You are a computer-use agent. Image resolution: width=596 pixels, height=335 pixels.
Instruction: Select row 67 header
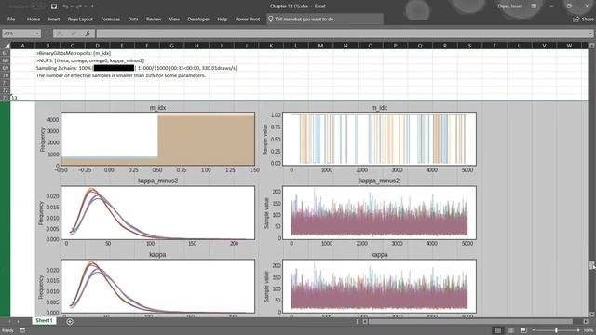[x=5, y=53]
